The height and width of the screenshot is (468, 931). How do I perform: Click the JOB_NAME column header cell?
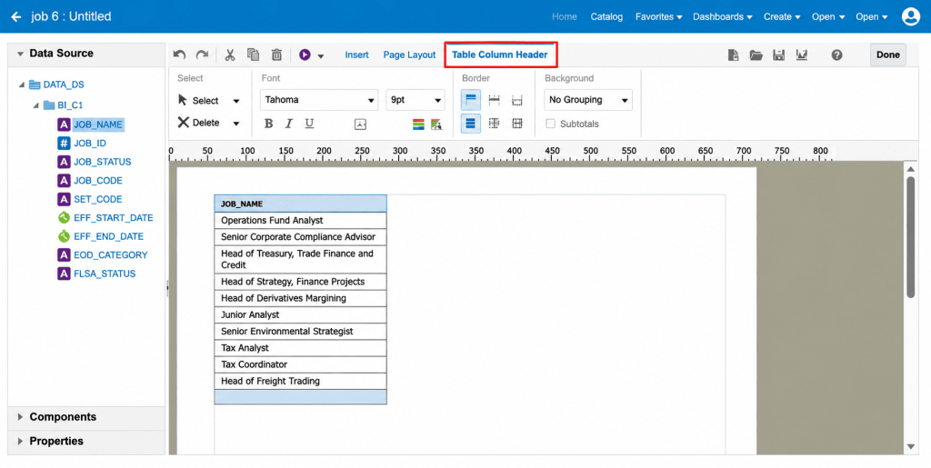click(x=300, y=204)
